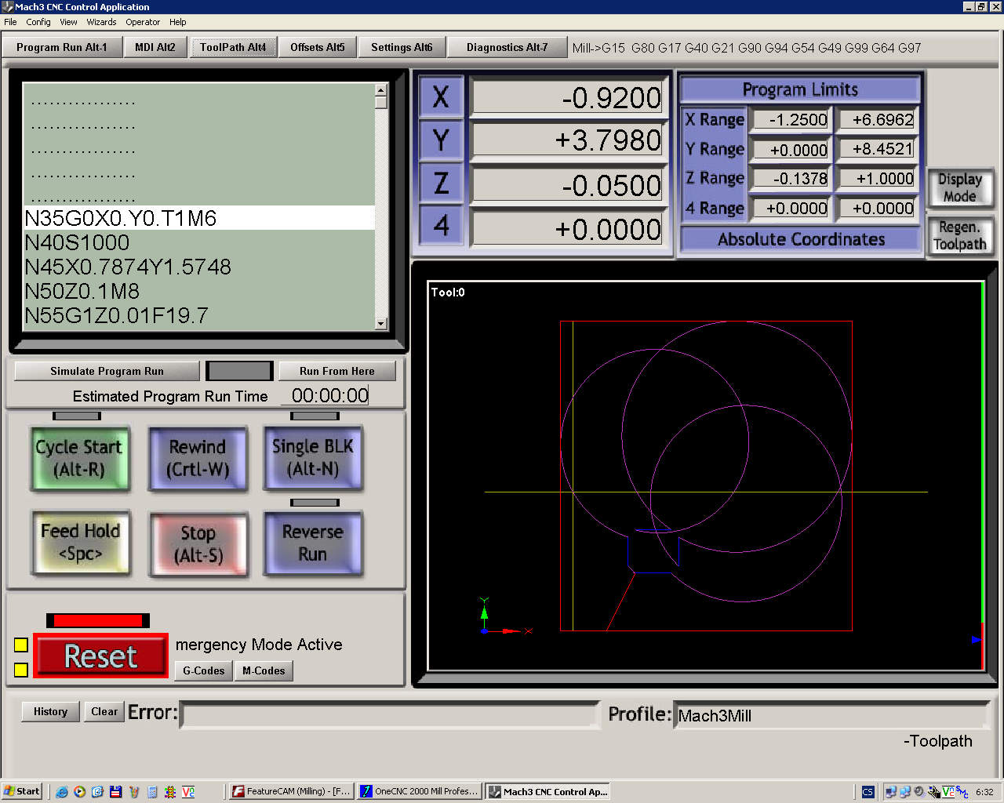Toggle the Display Mode button
This screenshot has width=1004, height=803.
[x=959, y=188]
